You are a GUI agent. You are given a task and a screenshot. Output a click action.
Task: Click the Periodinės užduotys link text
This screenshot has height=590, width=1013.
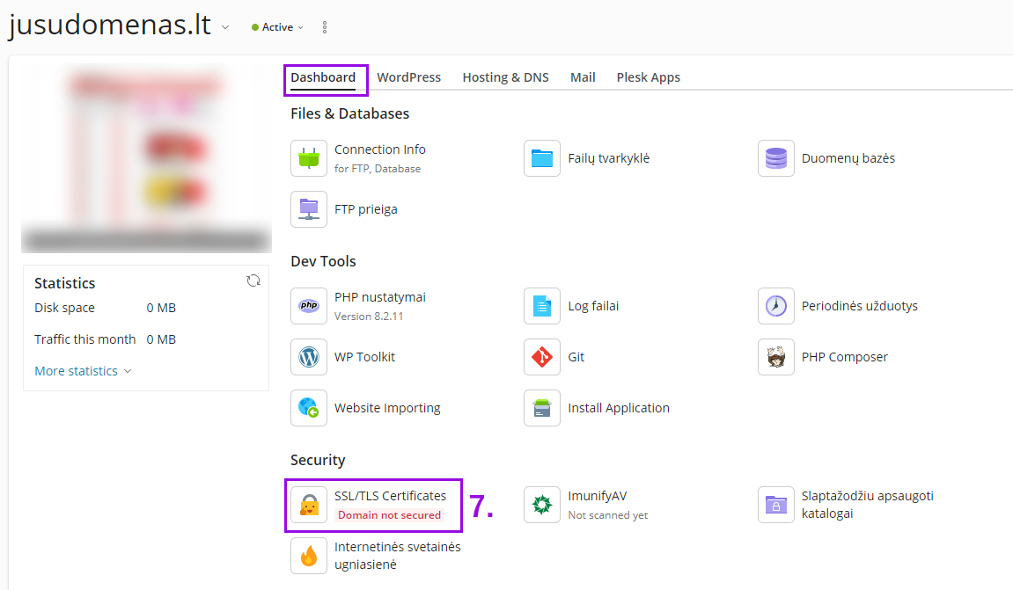[x=859, y=306]
